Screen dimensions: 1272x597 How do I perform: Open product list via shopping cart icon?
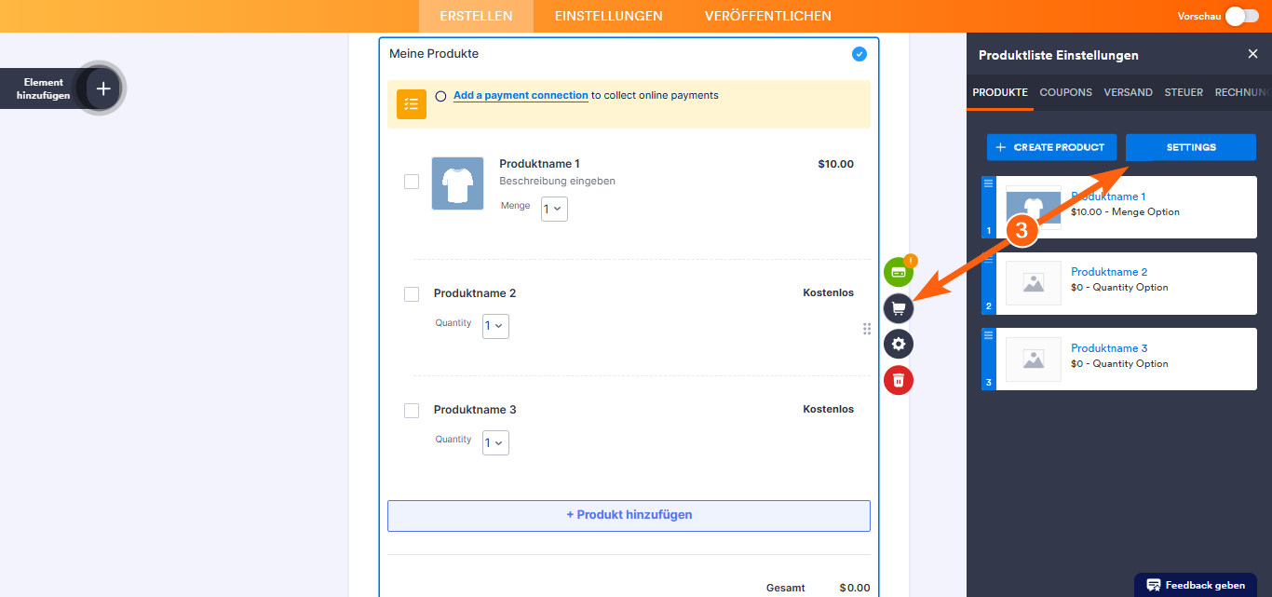(899, 308)
